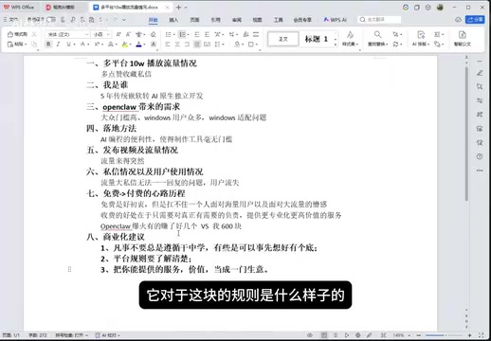Toggle Underline formatting
This screenshot has width=491, height=341.
(x=68, y=45)
